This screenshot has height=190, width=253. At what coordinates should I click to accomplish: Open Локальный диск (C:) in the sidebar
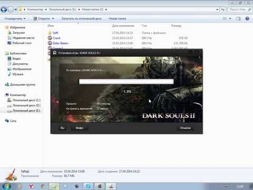[x=26, y=100]
